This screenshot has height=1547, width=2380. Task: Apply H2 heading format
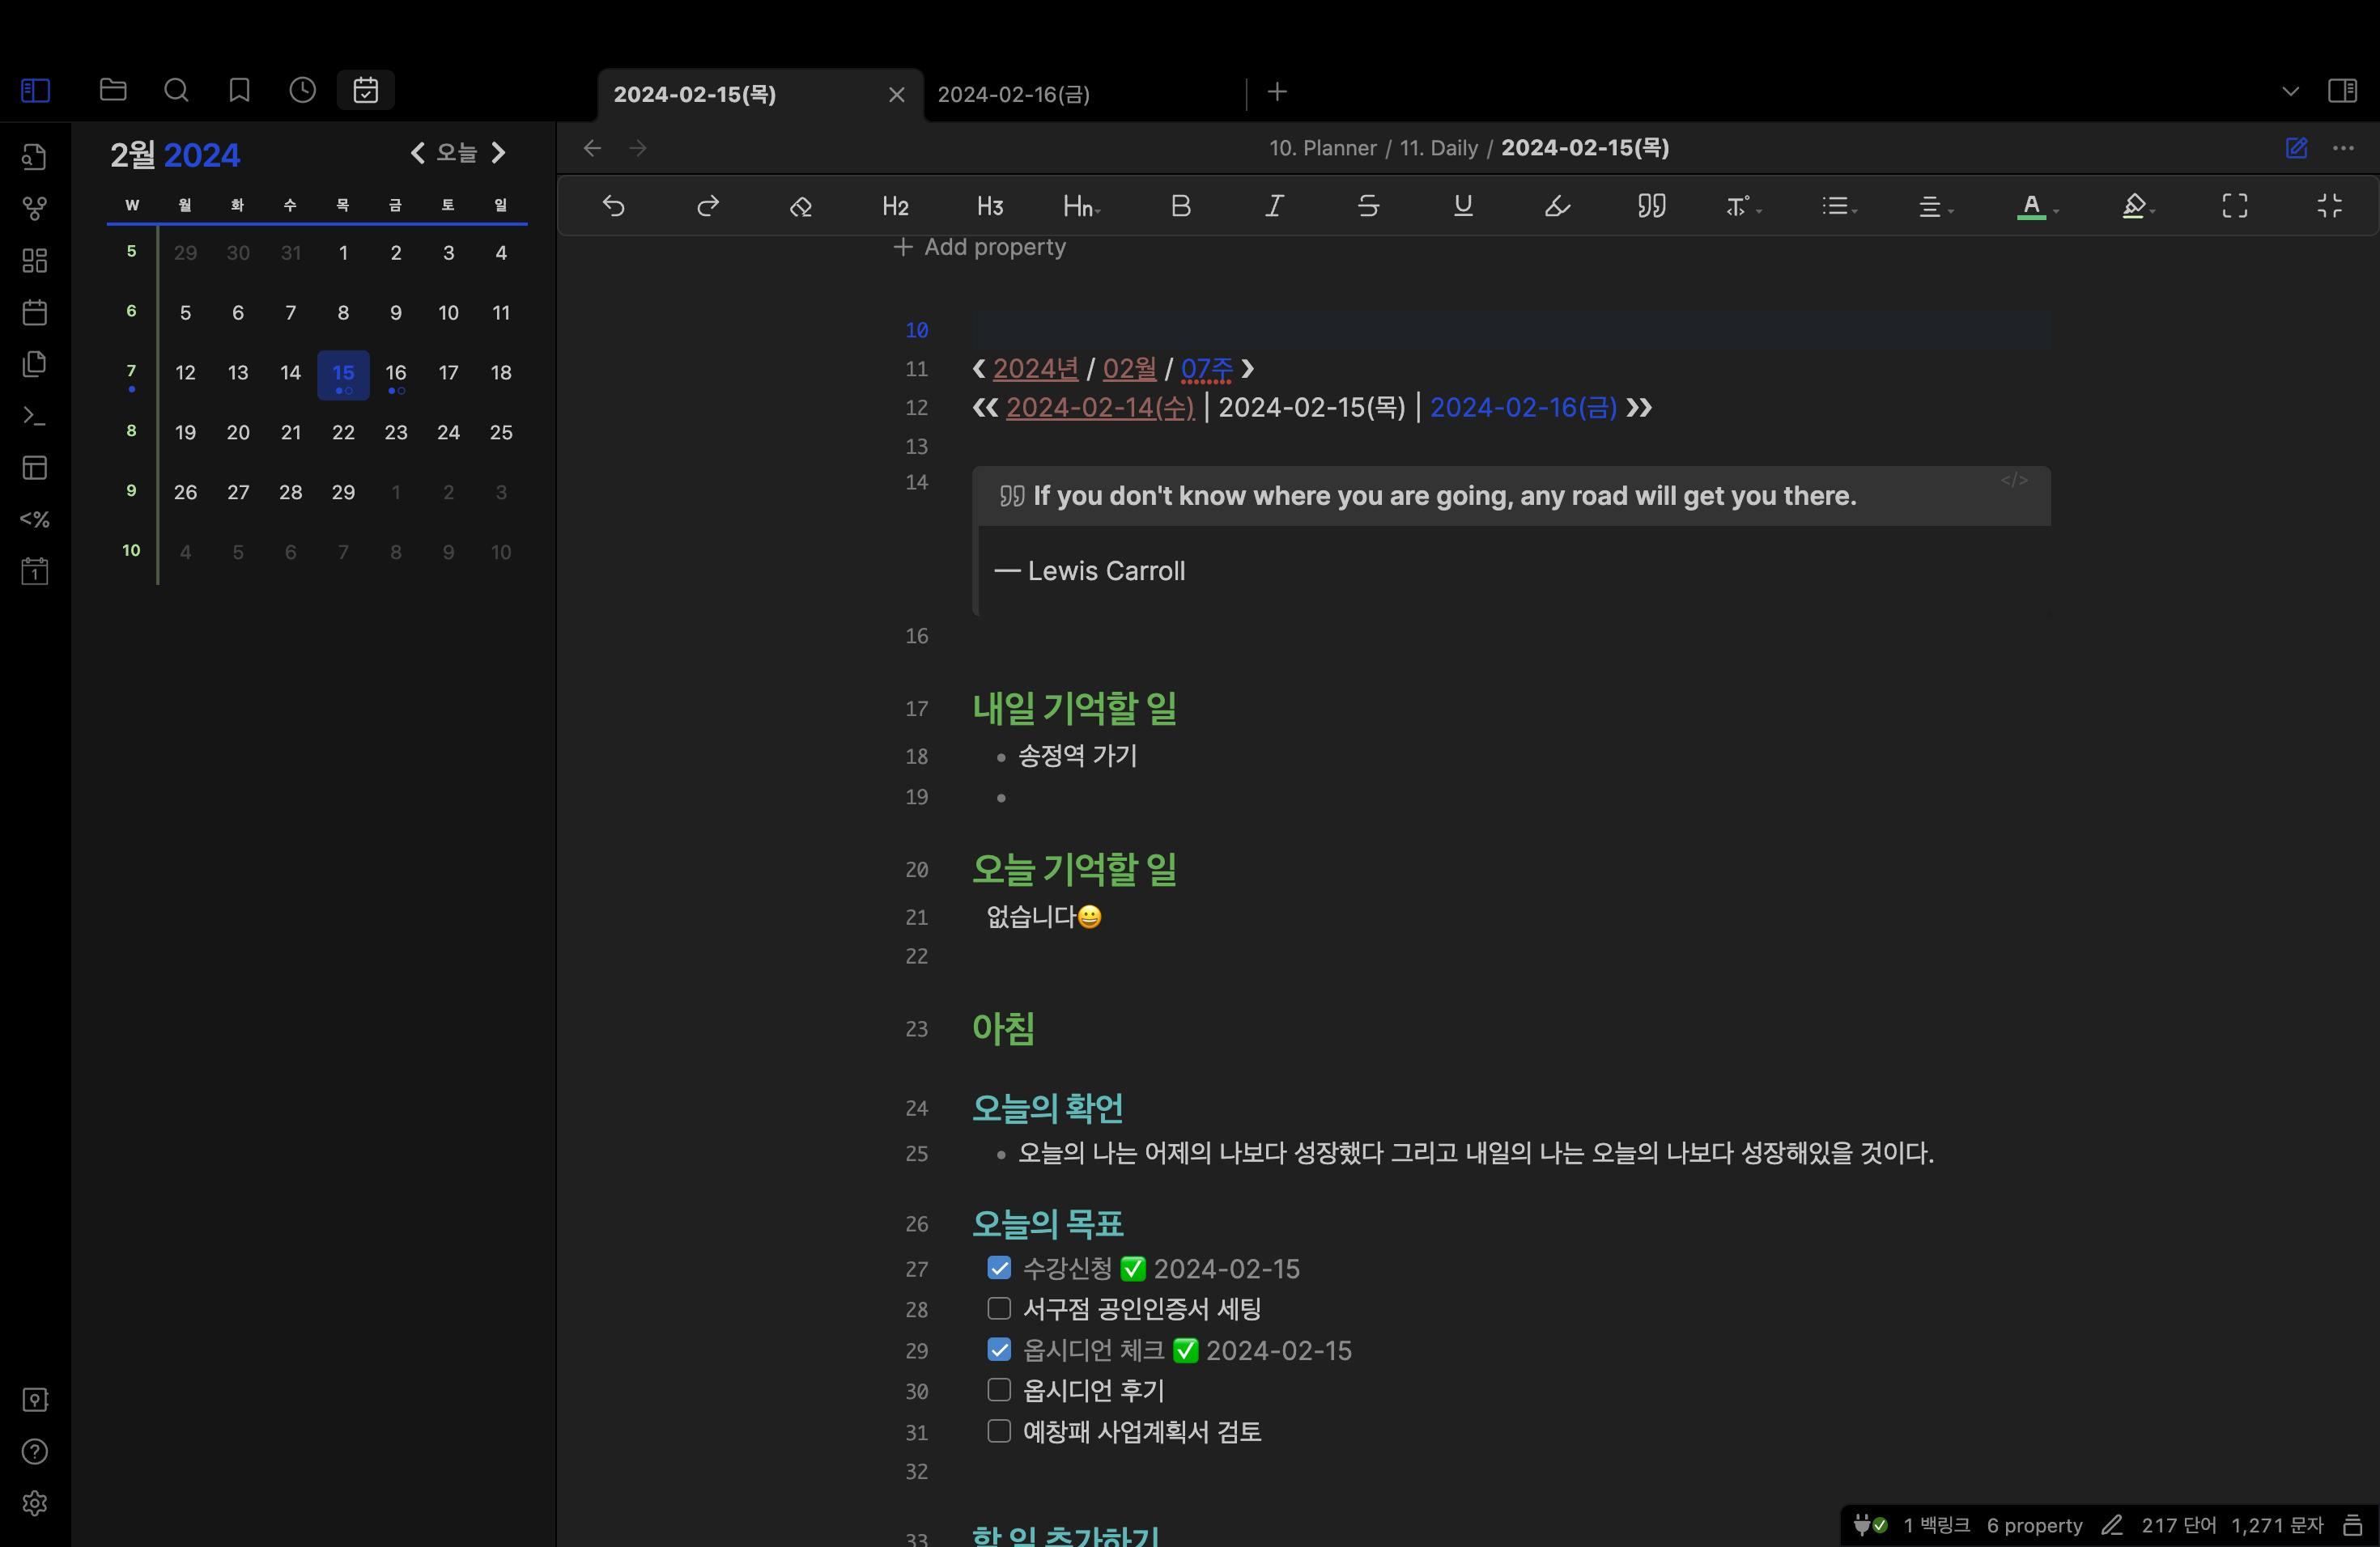[895, 206]
